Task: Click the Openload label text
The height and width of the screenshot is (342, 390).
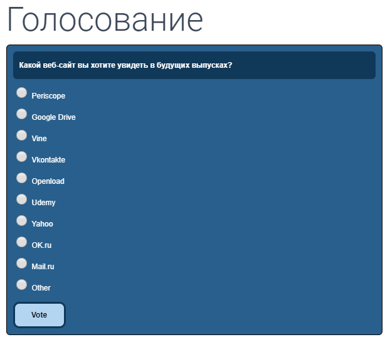Action: [x=48, y=181]
